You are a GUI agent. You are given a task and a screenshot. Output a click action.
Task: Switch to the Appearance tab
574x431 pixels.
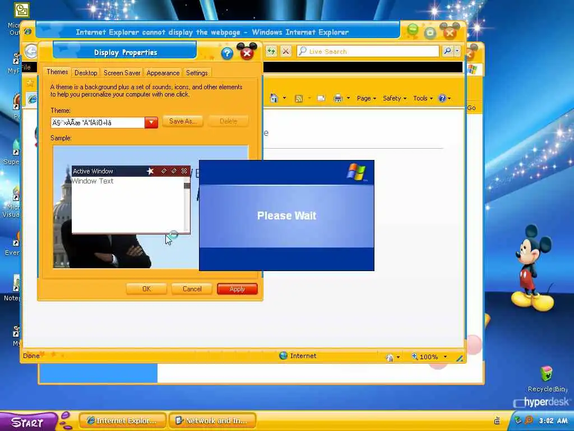pos(163,72)
